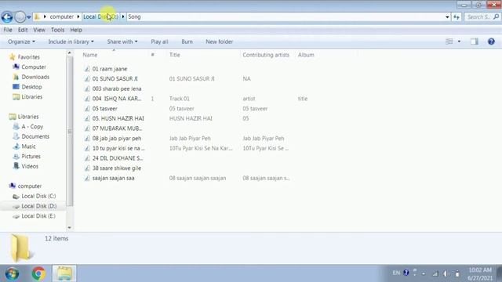
Task: Open the 'Include in library' dropdown
Action: pos(71,42)
